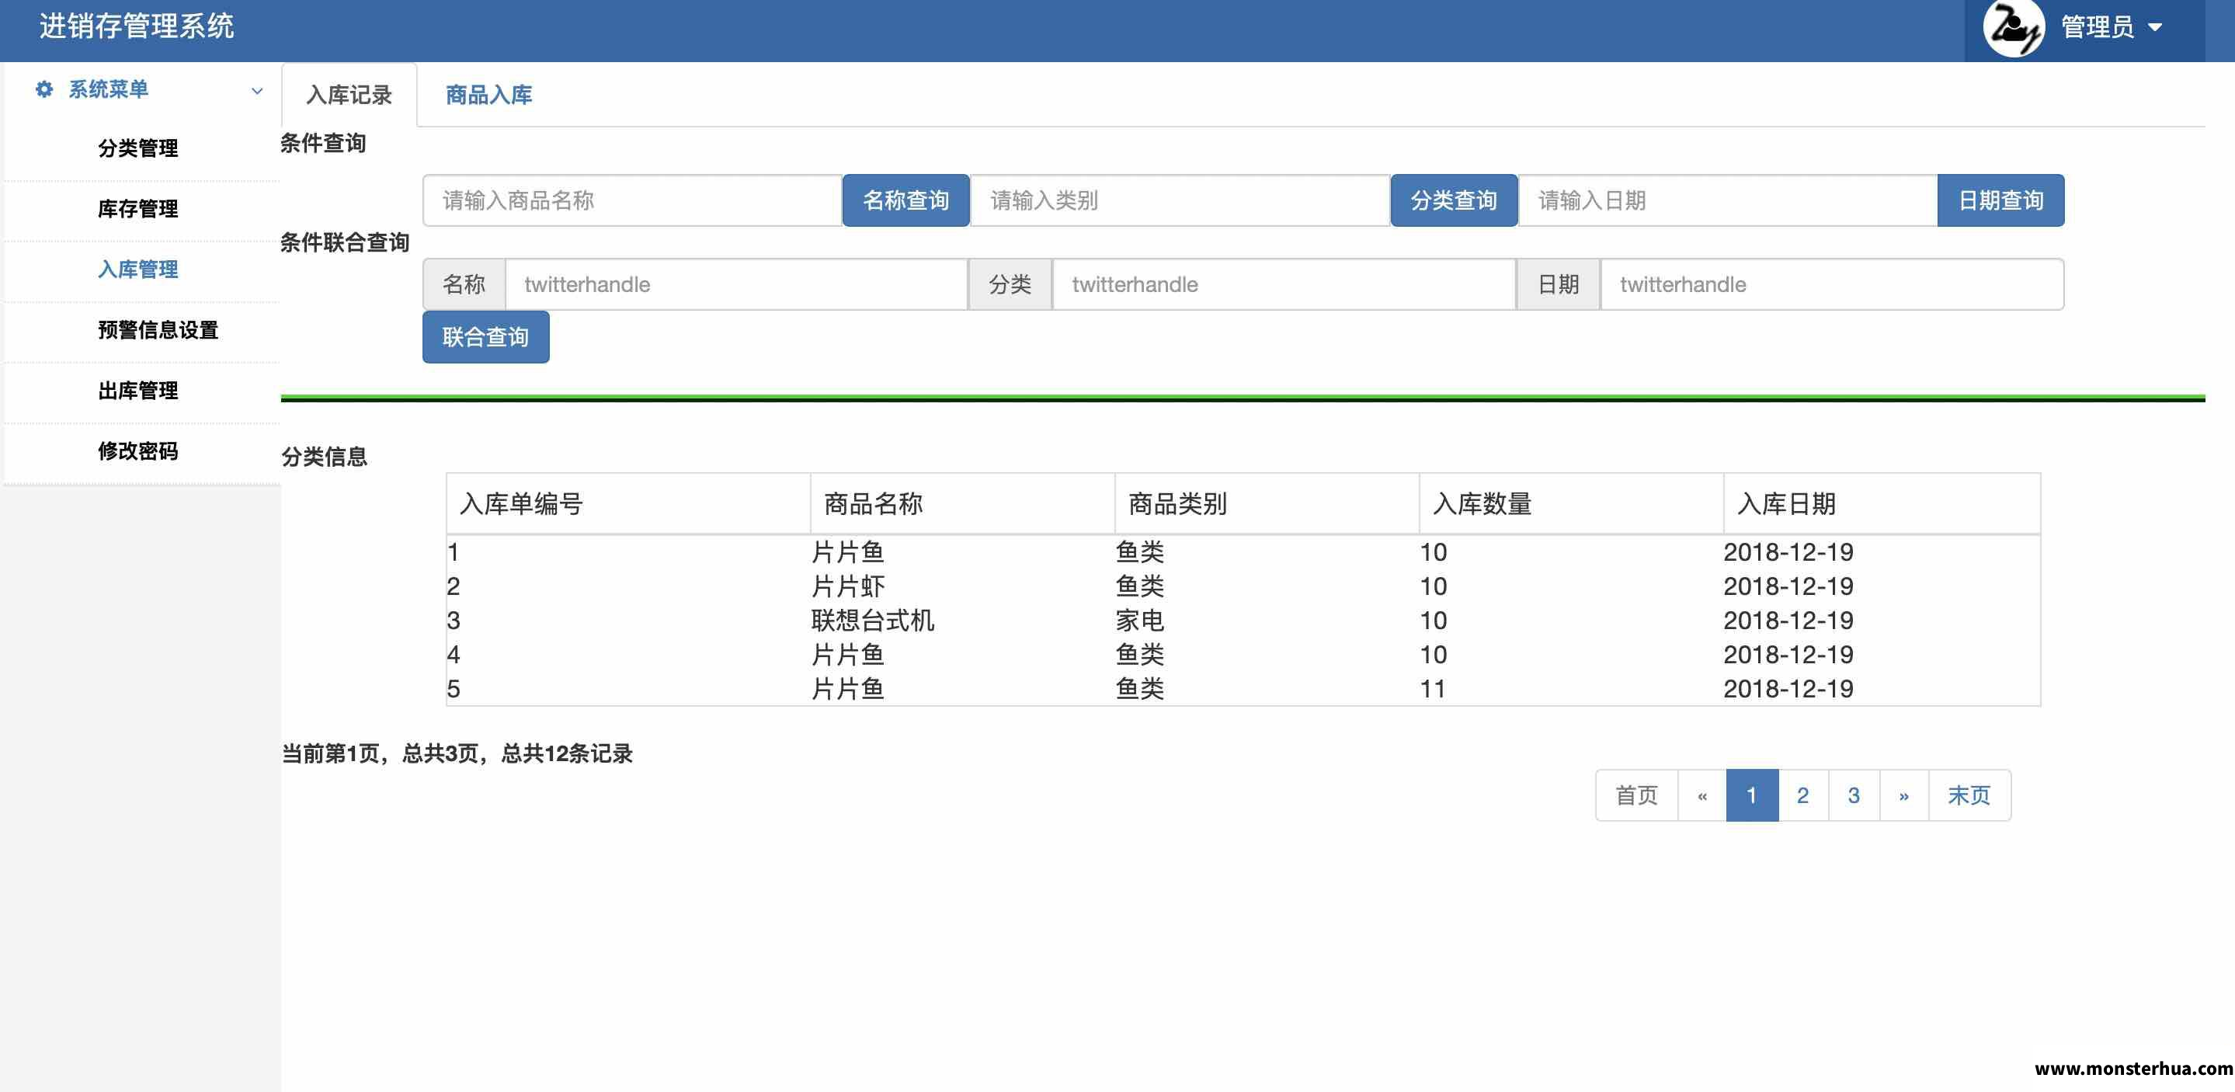Select 入库管理 sidebar item
This screenshot has width=2235, height=1092.
[x=138, y=270]
